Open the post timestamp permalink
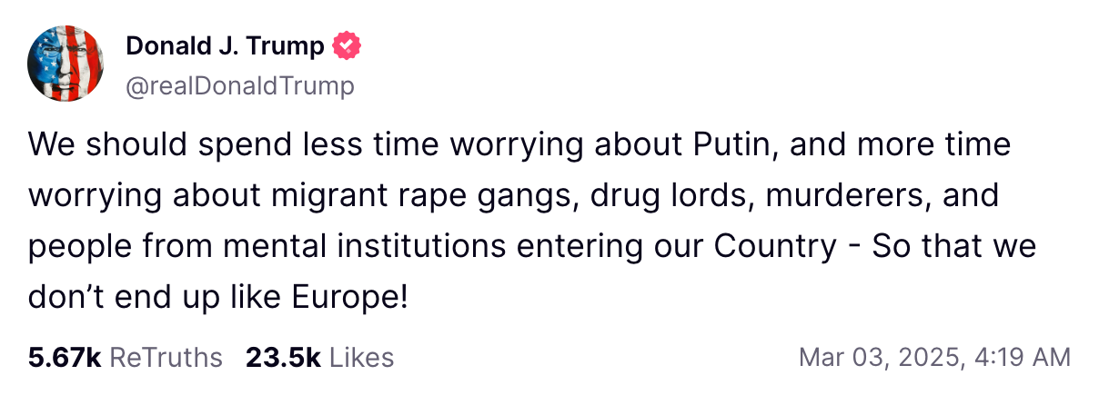The height and width of the screenshot is (405, 1099). point(934,358)
